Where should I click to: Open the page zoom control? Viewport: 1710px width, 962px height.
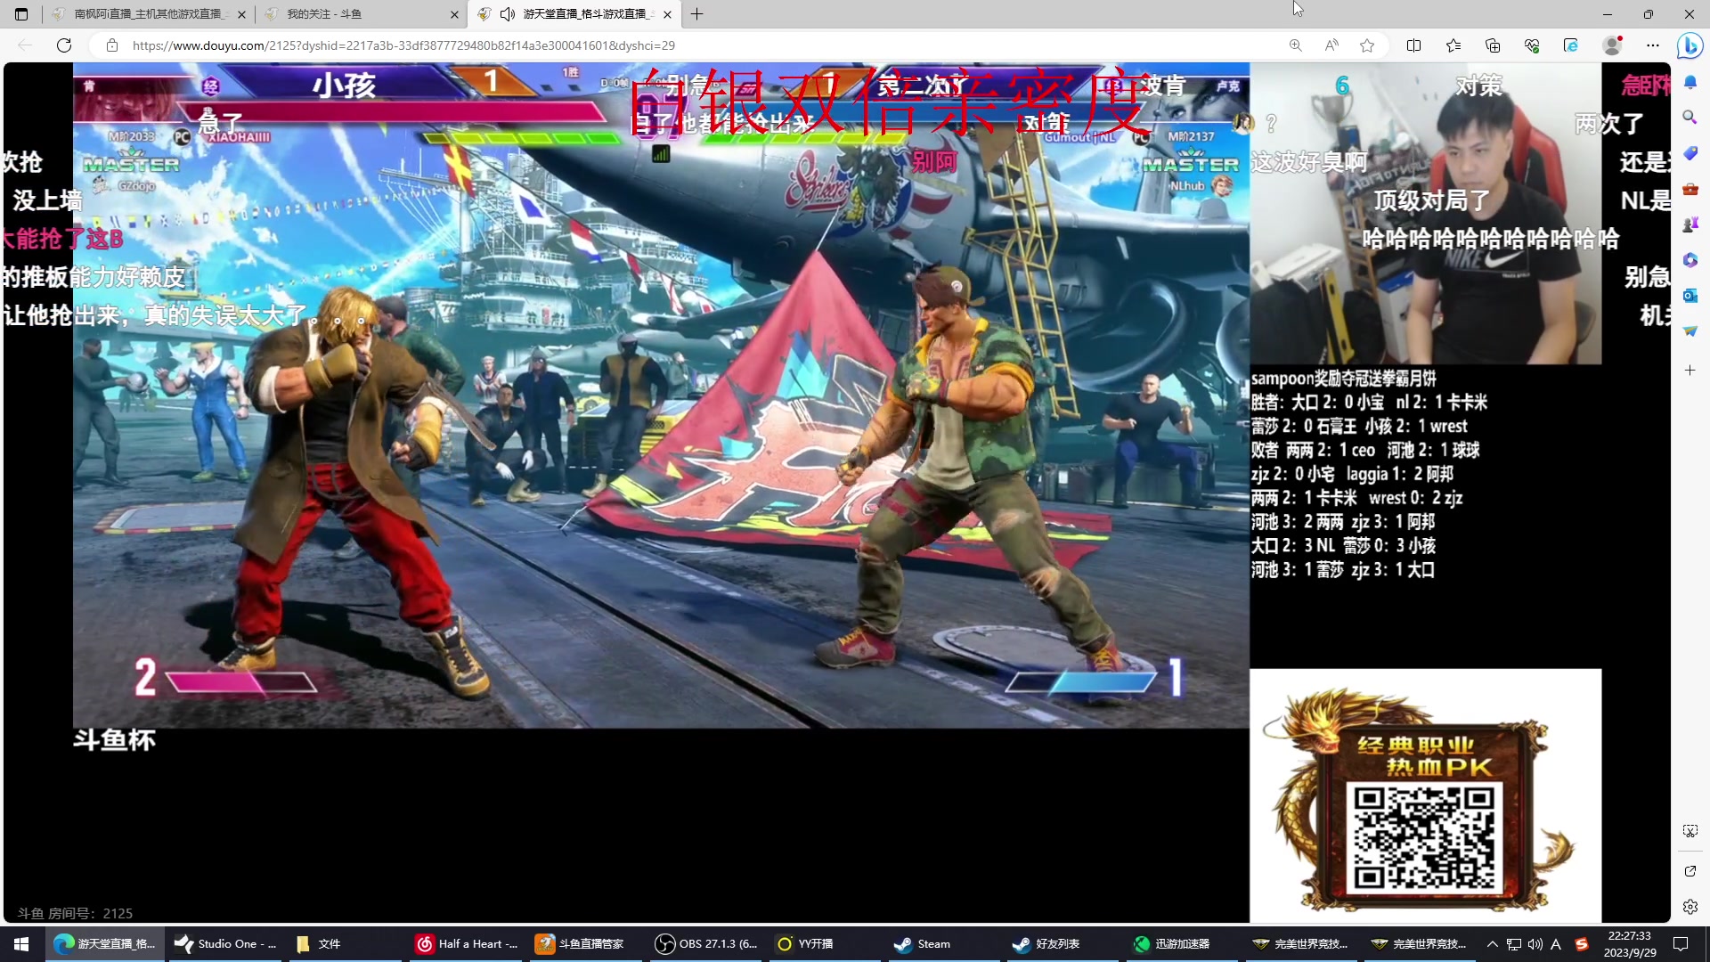coord(1296,45)
